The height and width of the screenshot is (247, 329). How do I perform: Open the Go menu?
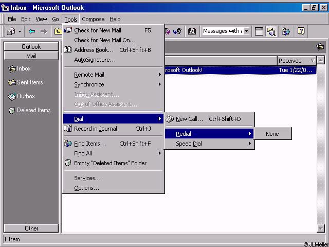(x=56, y=20)
